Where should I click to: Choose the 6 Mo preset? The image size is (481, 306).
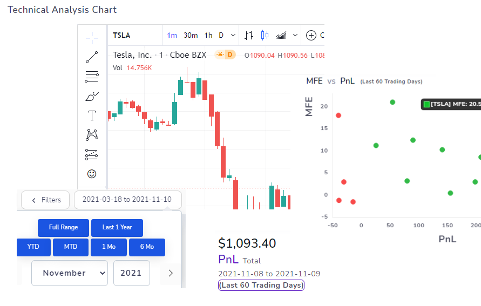coord(147,247)
